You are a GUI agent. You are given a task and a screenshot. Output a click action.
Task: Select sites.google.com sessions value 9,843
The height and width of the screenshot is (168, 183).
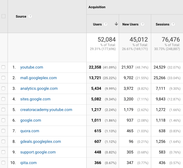[x=161, y=99]
